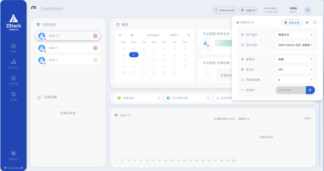This screenshot has height=171, width=324.
Task: Click the small copy icon beside admin
Action: point(253,22)
